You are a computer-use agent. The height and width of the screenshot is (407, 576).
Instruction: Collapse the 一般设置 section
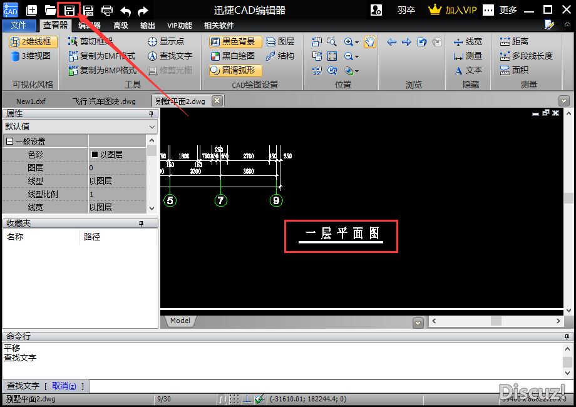pos(9,142)
